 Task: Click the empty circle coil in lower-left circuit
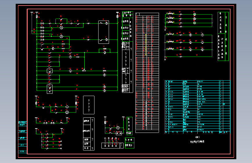tap(67, 107)
